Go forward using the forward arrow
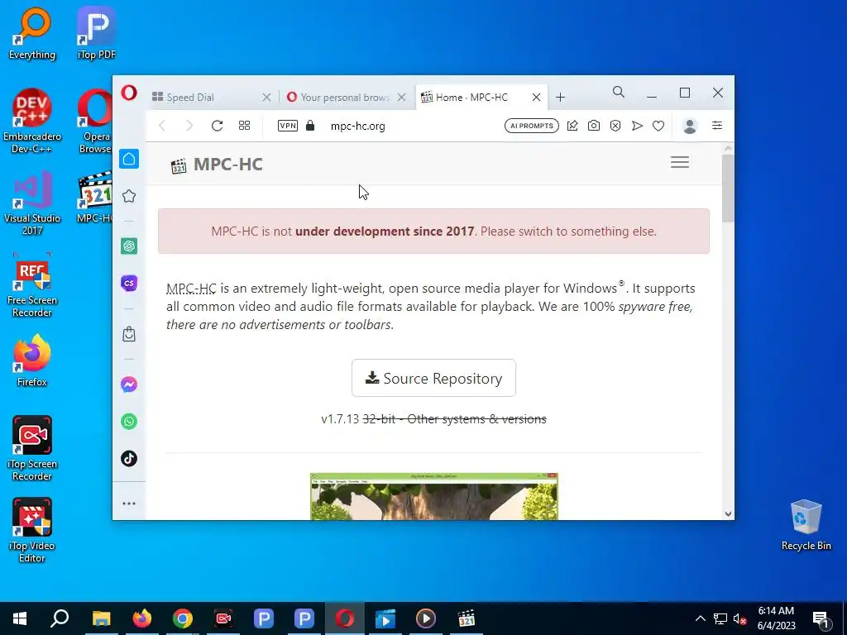Image resolution: width=847 pixels, height=635 pixels. pyautogui.click(x=189, y=126)
